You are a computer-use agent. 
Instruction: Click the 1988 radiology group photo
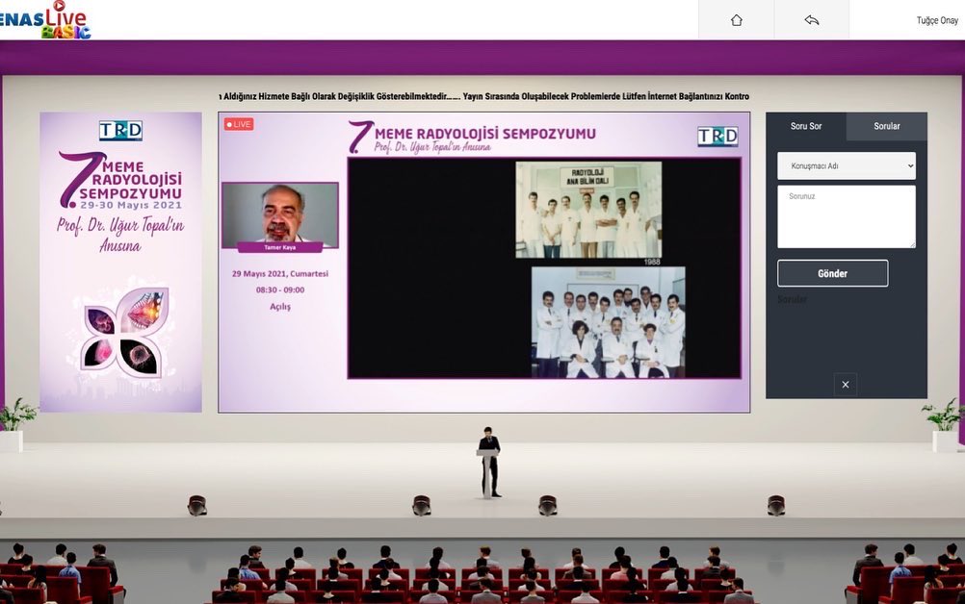[588, 210]
